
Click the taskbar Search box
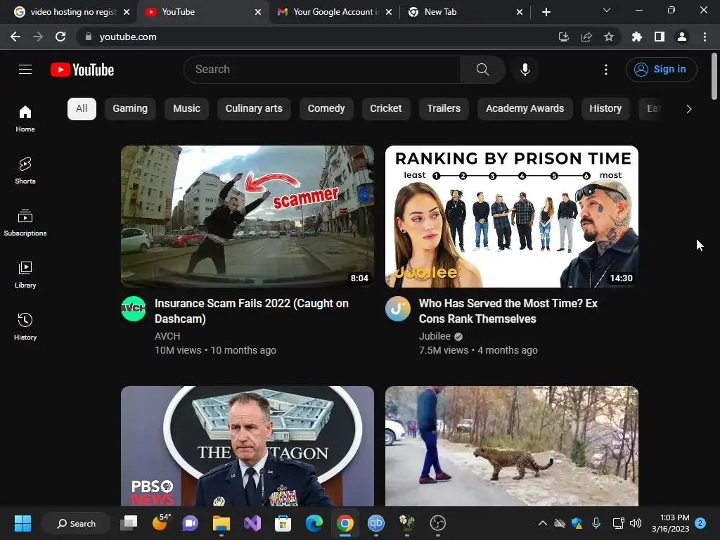click(x=76, y=523)
